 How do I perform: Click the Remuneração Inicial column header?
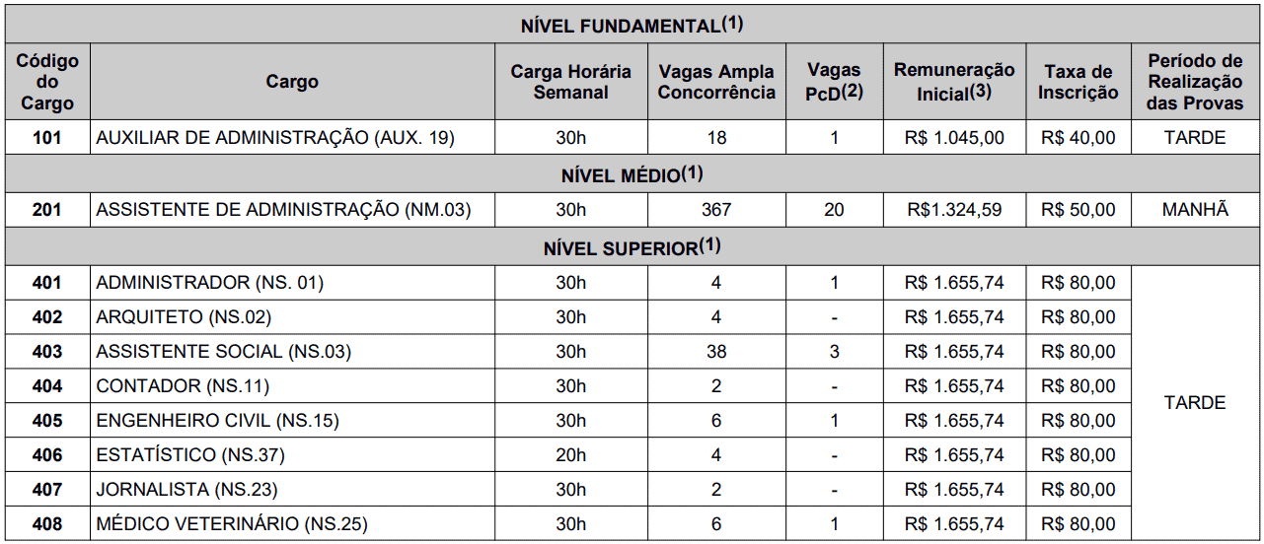pyautogui.click(x=954, y=82)
